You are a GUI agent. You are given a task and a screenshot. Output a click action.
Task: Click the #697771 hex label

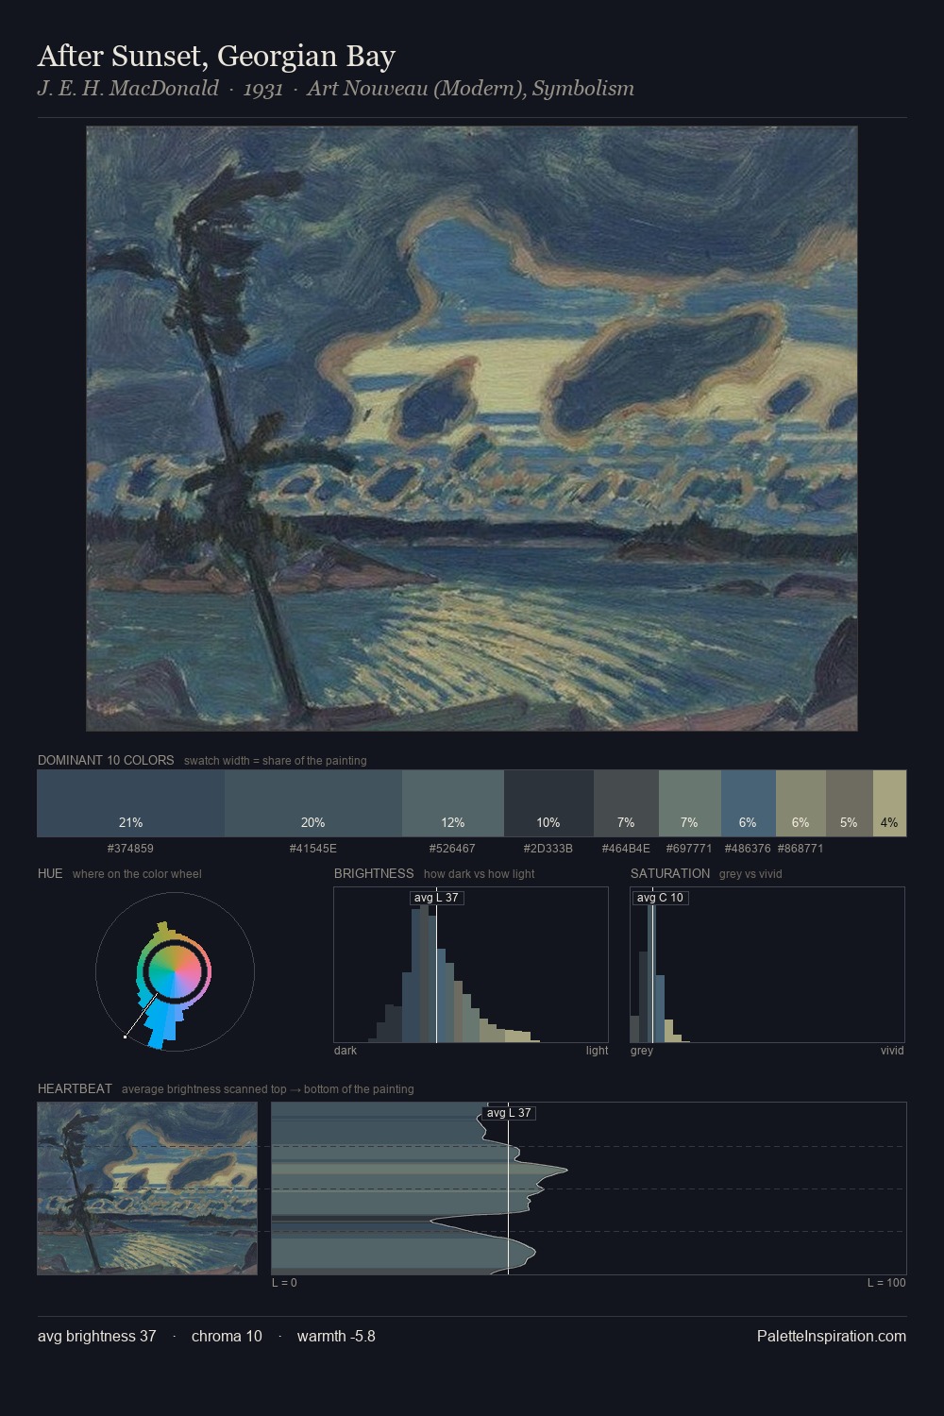pos(689,849)
